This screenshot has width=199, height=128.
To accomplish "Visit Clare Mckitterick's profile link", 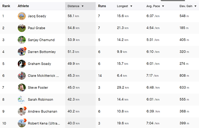I will [43, 76].
